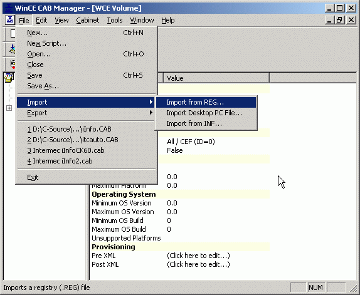
Task: Select Close in File menu
Action: coord(87,65)
